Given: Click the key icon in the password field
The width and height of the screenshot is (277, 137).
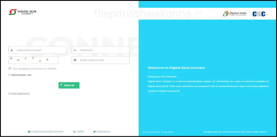Looking at the screenshot, I should 75,50.
